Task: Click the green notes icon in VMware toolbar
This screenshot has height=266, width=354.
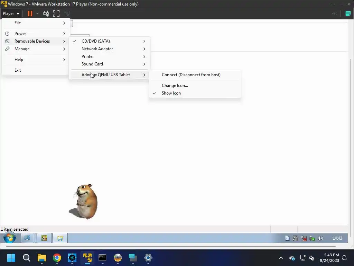Action: [348, 14]
